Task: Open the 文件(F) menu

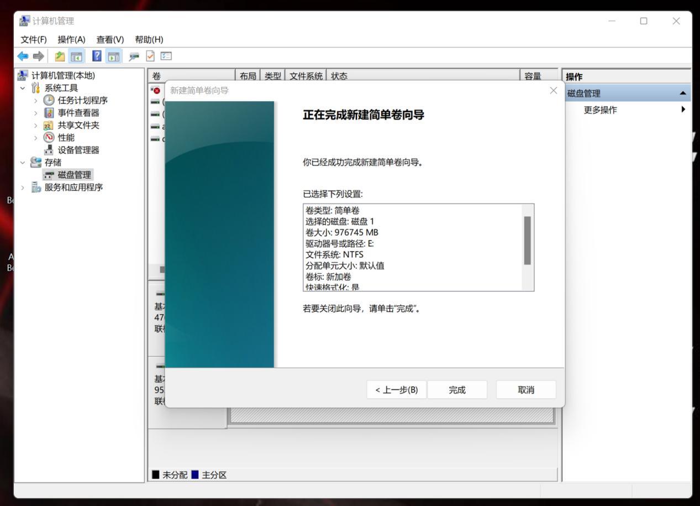Action: coord(33,39)
